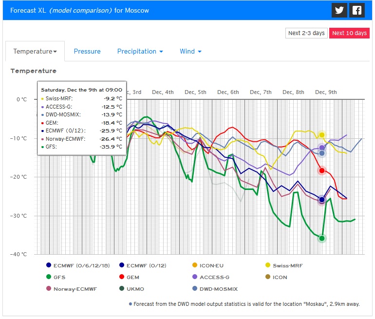Screen dimensions: 375x319
Task: Select Next 10 days view
Action: point(349,33)
